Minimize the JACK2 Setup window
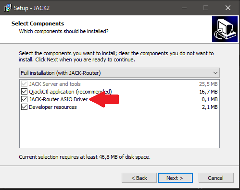This screenshot has height=190, width=240. tap(184, 8)
